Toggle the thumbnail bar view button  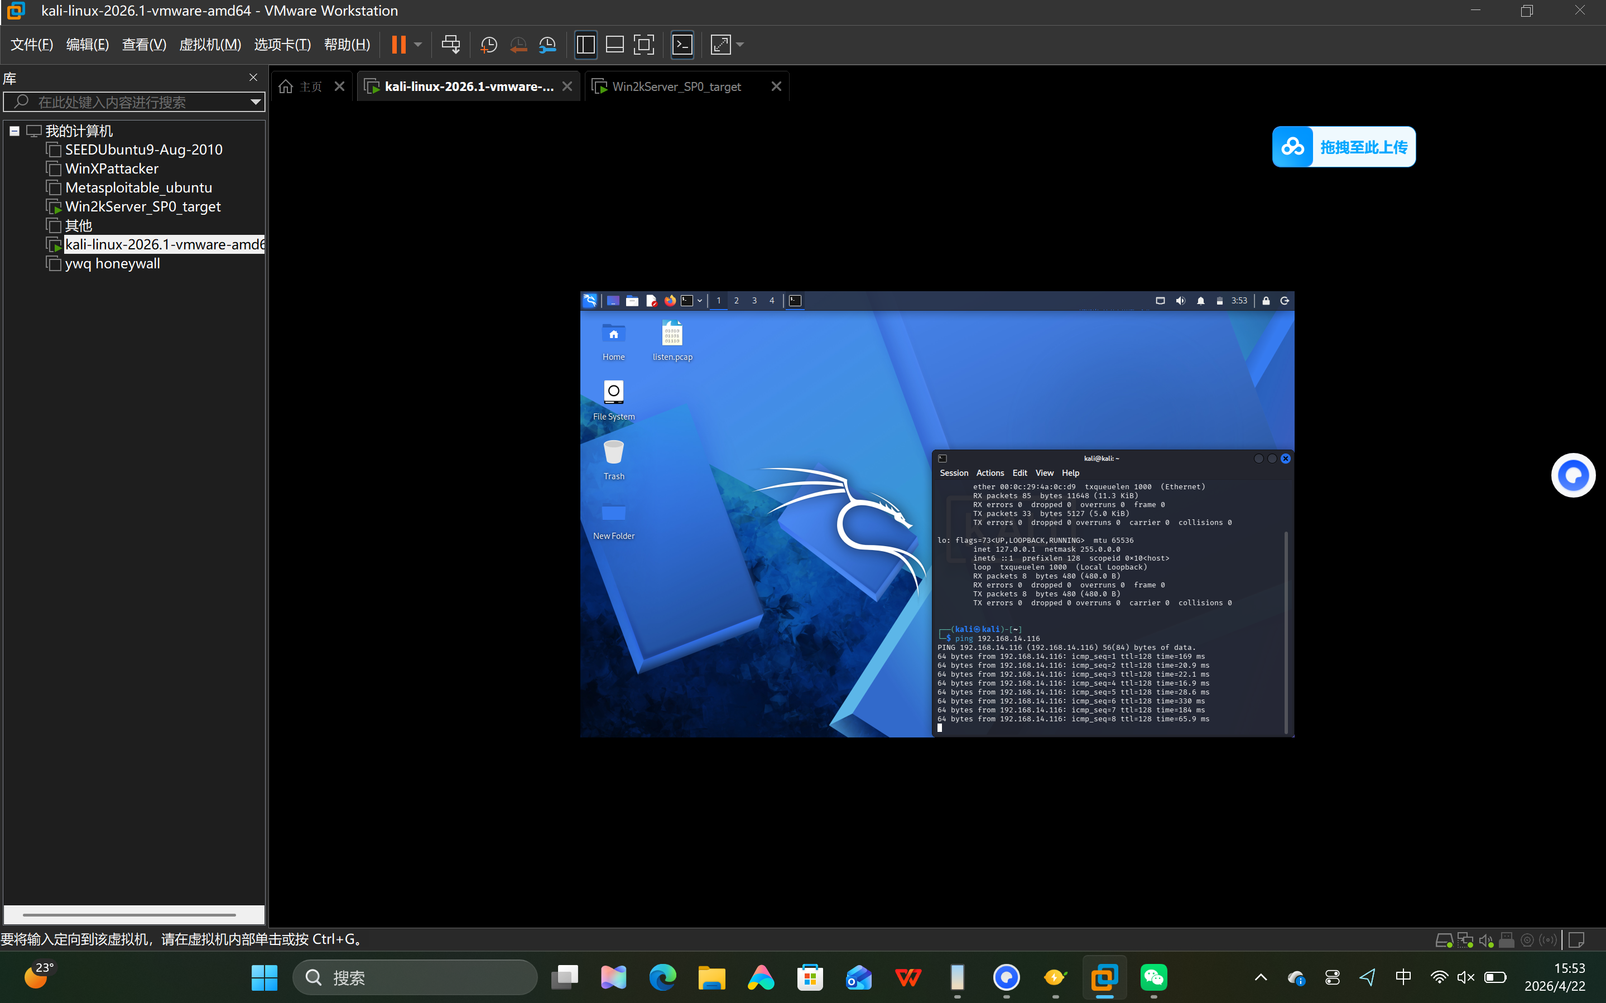point(614,45)
